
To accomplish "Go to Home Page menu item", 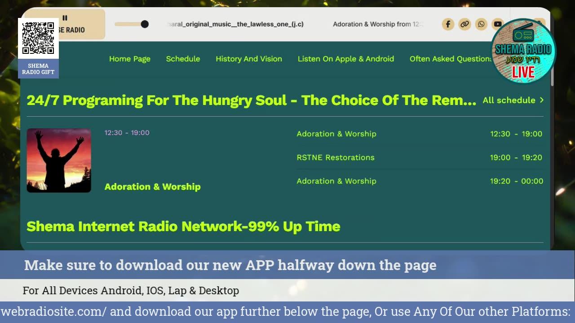I will 130,59.
